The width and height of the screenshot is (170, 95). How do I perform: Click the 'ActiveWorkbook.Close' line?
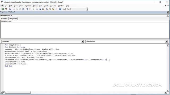(15, 64)
